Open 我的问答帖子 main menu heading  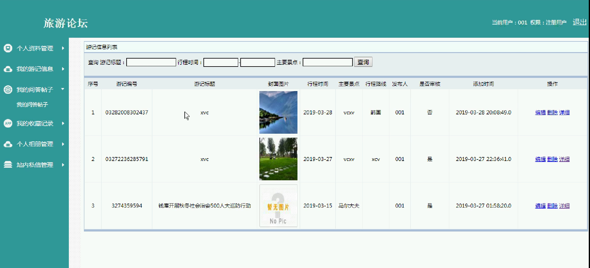pyautogui.click(x=34, y=90)
